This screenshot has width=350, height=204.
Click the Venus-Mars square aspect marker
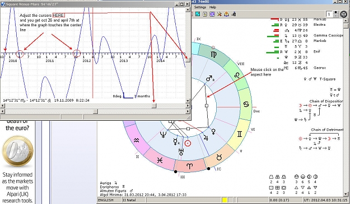point(207,106)
